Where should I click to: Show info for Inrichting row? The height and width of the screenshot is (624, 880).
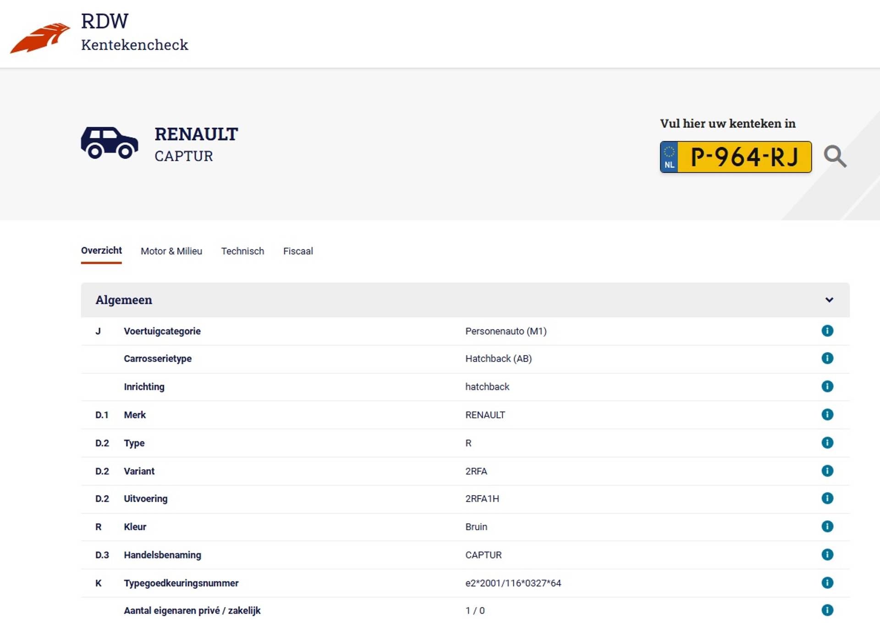827,386
